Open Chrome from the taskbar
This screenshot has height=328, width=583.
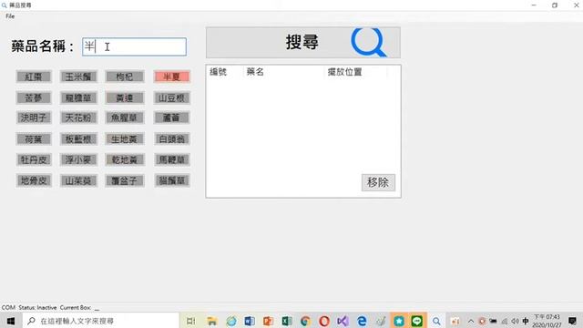click(x=305, y=321)
